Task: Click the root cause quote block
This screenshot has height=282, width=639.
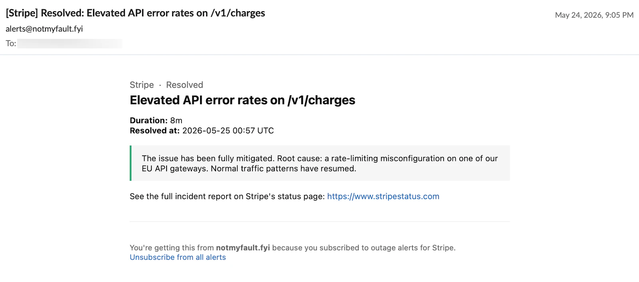Action: tap(320, 163)
